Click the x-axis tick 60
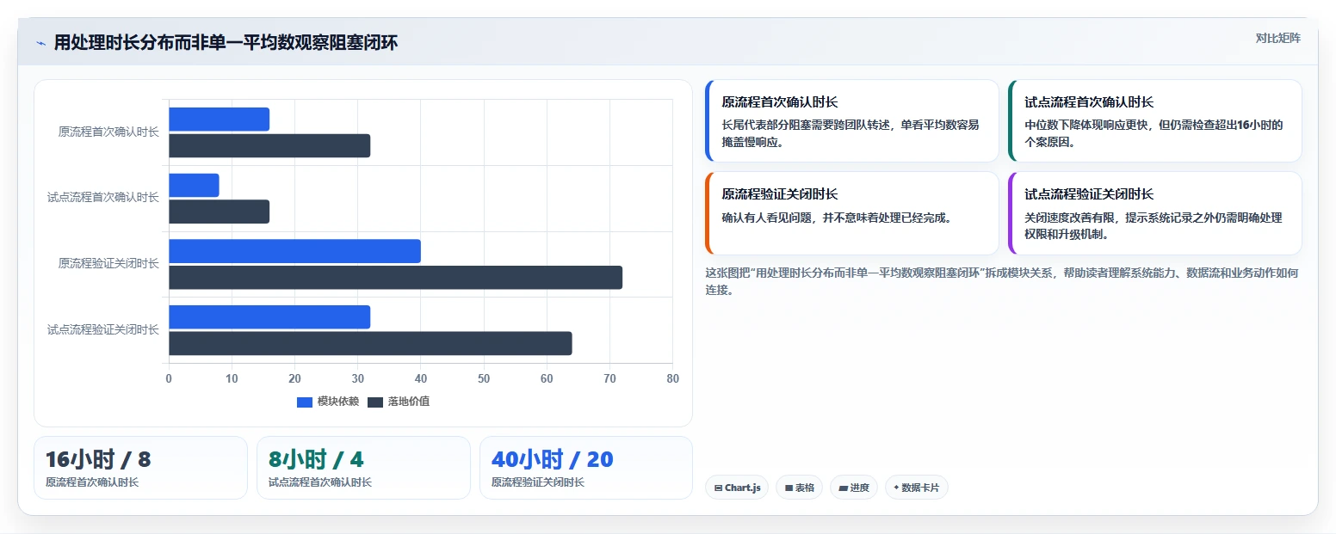Screen dimensions: 1336x534 tap(547, 378)
